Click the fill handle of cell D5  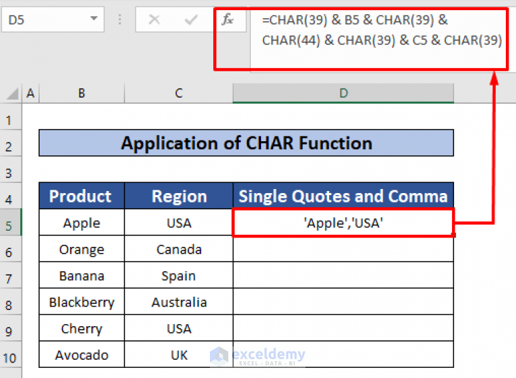[454, 235]
